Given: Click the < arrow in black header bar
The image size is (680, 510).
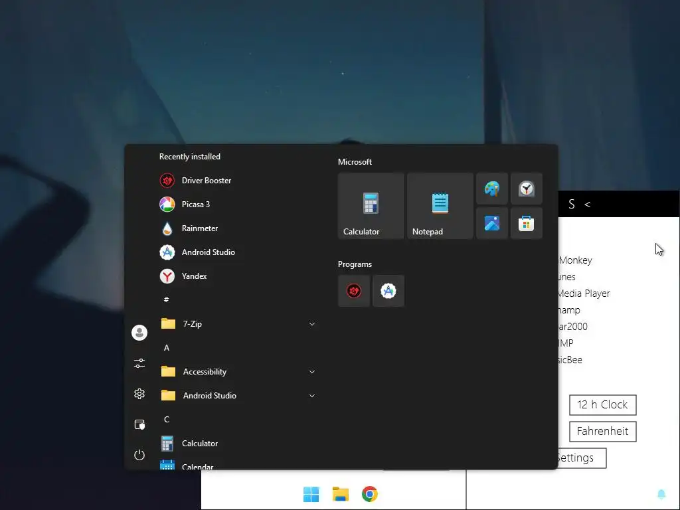Looking at the screenshot, I should [x=587, y=205].
